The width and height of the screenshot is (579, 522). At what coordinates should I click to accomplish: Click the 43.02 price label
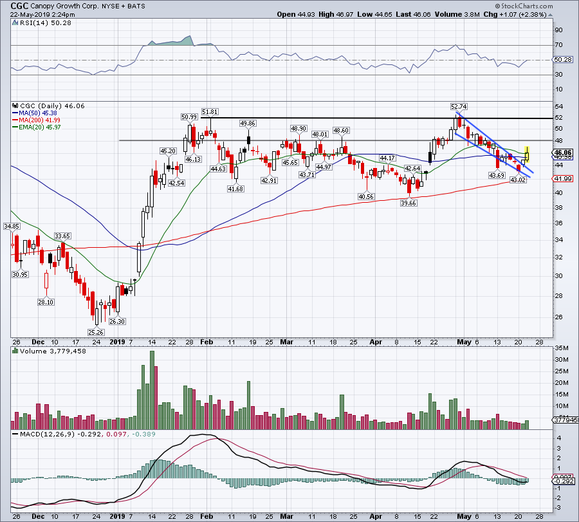pos(518,180)
